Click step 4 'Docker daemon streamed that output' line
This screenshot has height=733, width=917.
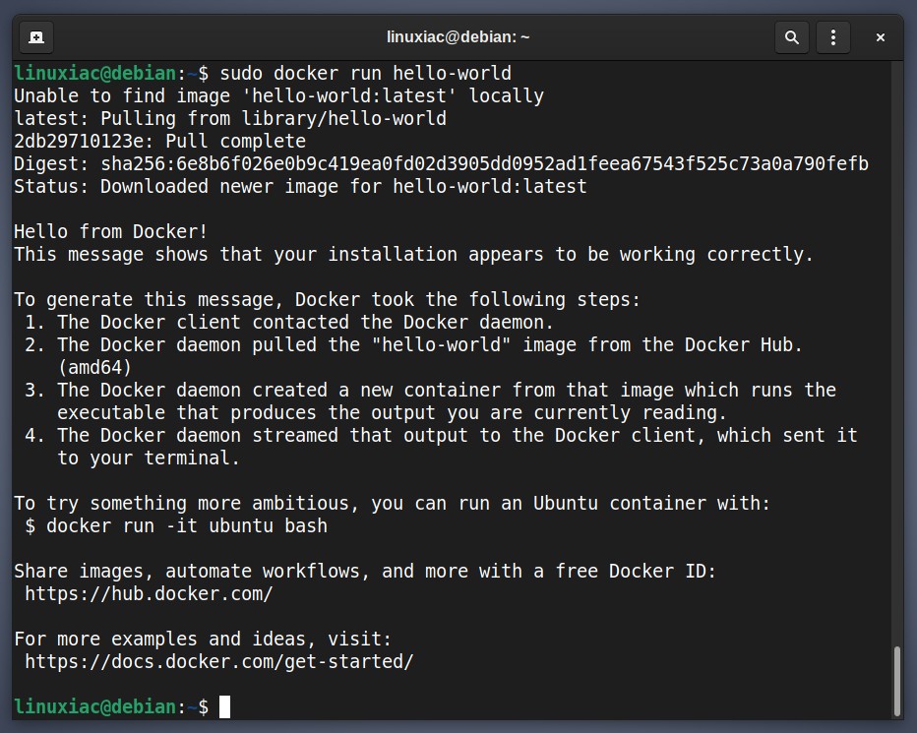click(441, 435)
